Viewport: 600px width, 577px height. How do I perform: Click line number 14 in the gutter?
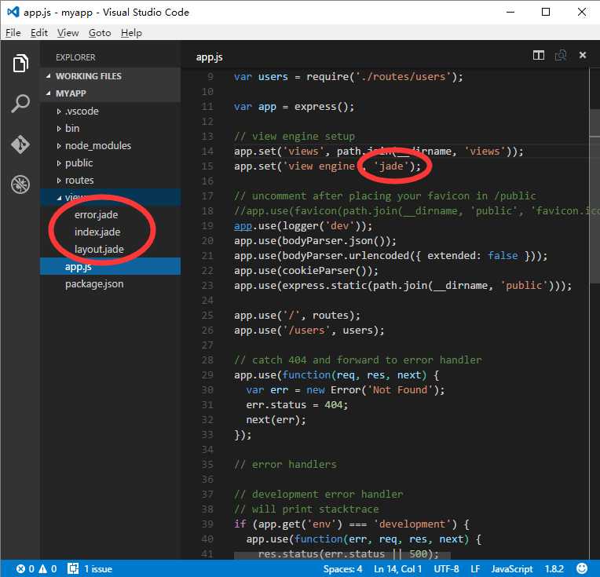[207, 152]
